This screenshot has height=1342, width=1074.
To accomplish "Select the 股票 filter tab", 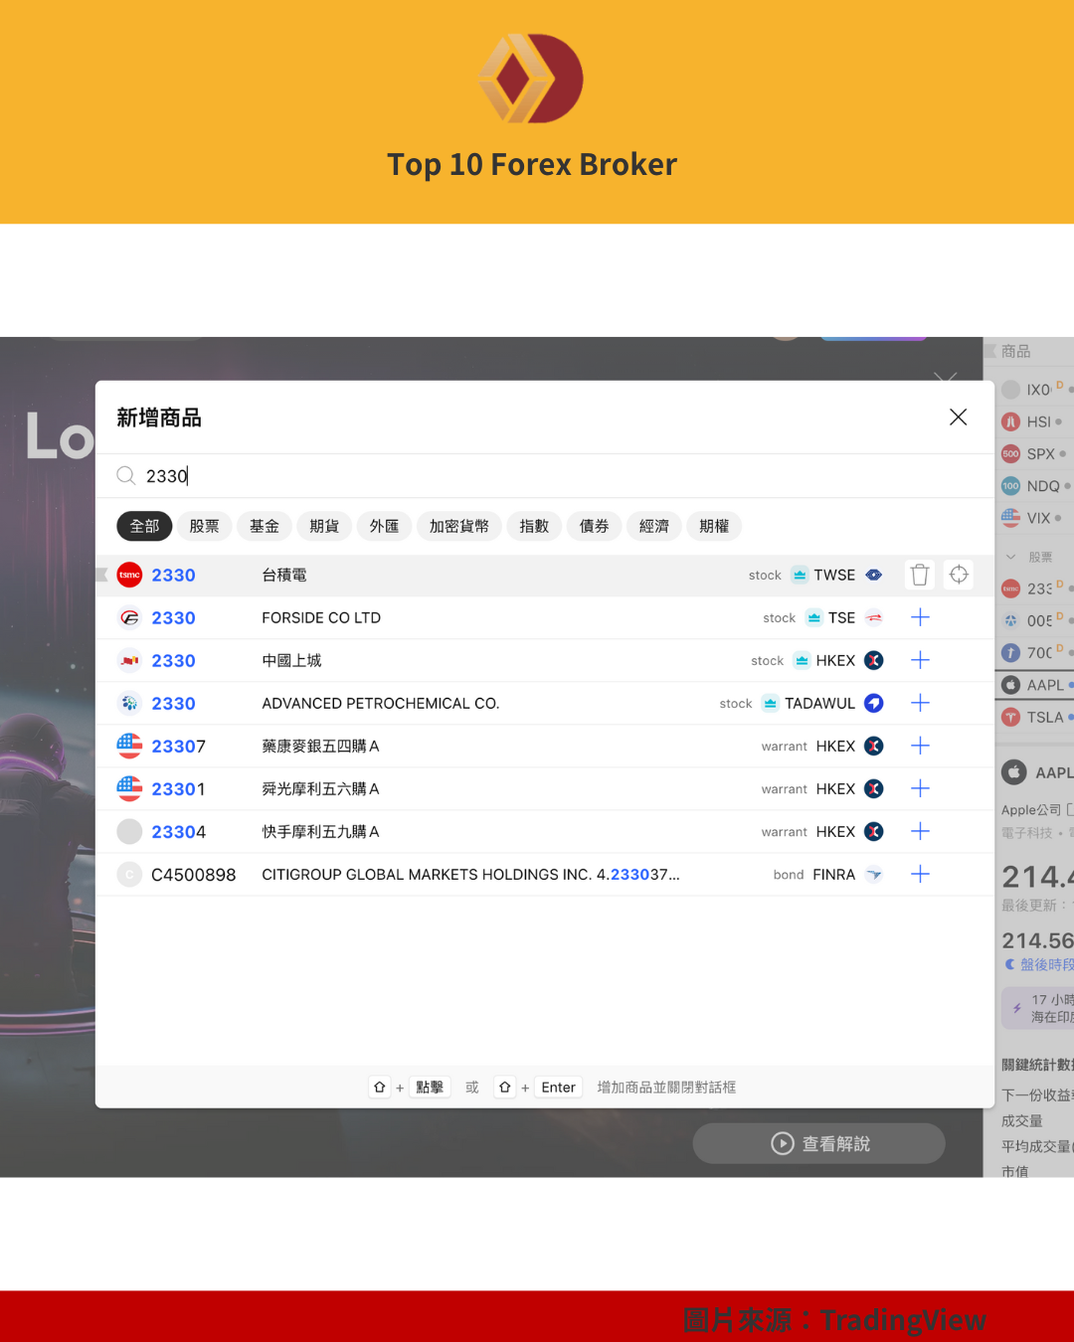I will (204, 526).
